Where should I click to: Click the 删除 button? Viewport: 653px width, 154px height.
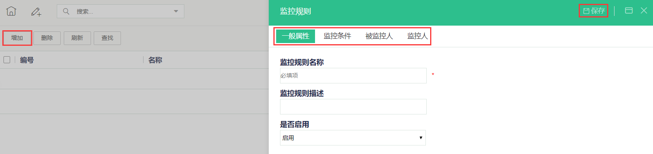47,38
